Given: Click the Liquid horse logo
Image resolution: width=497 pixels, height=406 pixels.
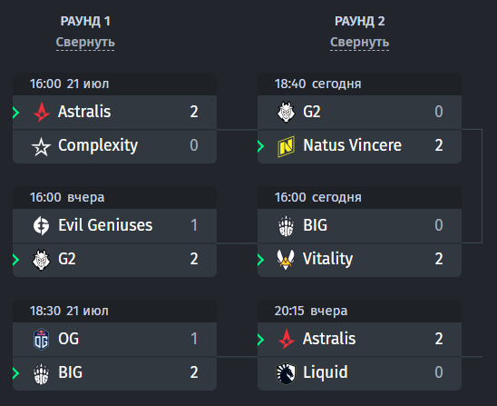Looking at the screenshot, I should (286, 373).
